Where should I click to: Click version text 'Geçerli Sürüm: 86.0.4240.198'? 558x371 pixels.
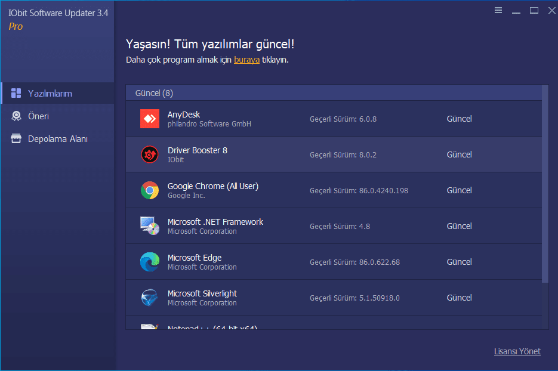click(359, 191)
